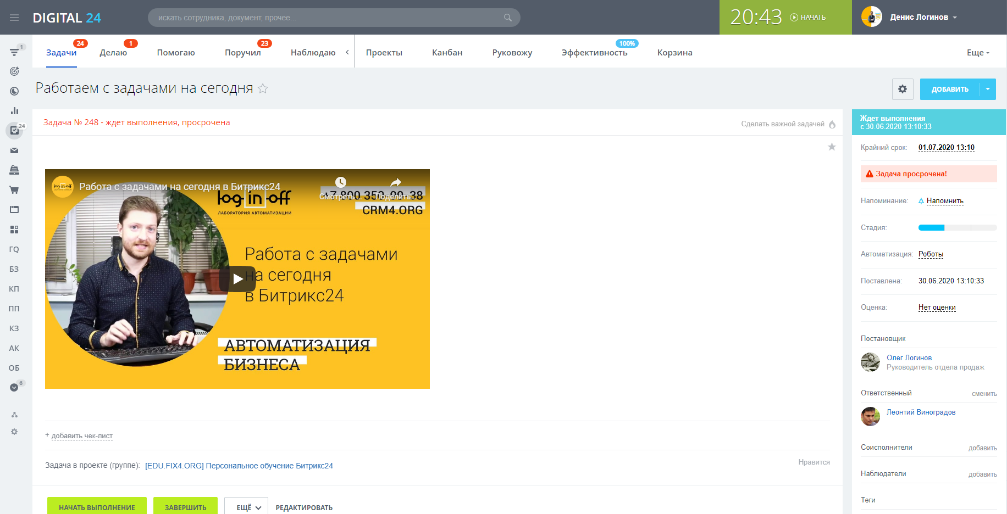Open Леонтий Виноградов's avatar
Image resolution: width=1007 pixels, height=514 pixels.
(x=870, y=417)
